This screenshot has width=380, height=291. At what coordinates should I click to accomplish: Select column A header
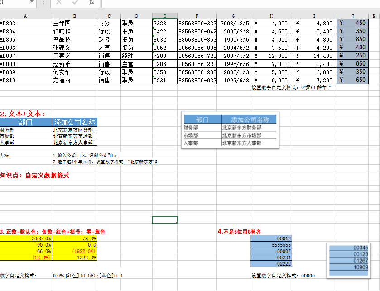pos(25,16)
